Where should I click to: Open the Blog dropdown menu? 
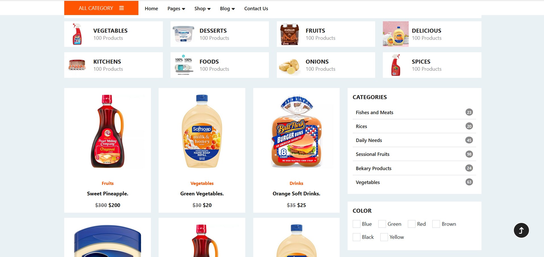(x=227, y=9)
